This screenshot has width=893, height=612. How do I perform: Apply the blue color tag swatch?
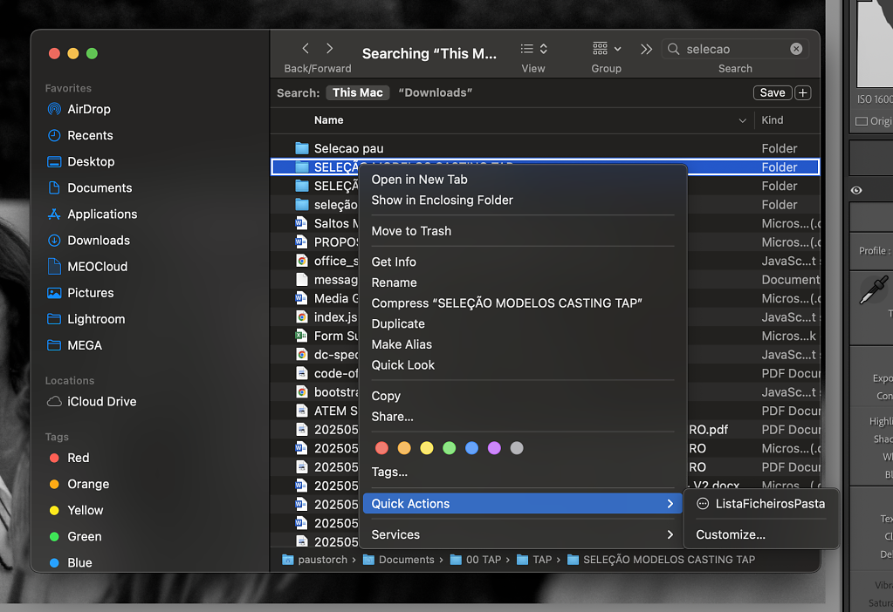471,448
